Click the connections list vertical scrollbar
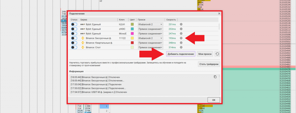 tap(219, 27)
